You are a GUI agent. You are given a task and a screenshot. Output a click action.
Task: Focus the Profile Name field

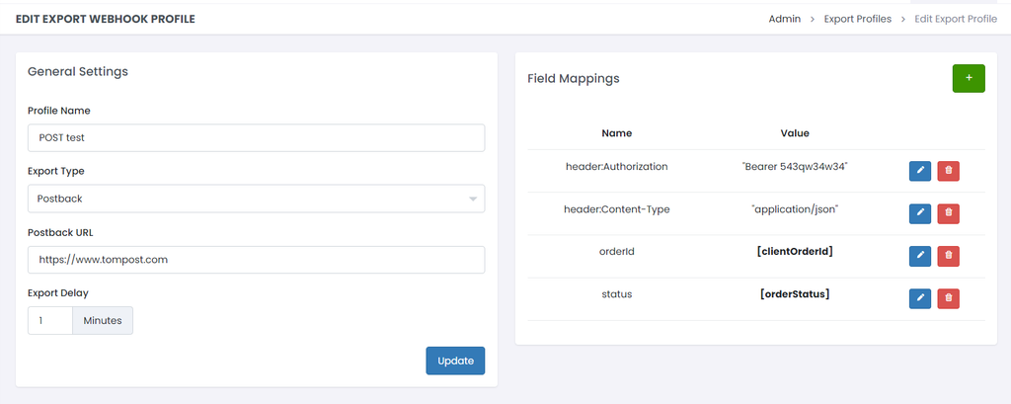pos(256,138)
